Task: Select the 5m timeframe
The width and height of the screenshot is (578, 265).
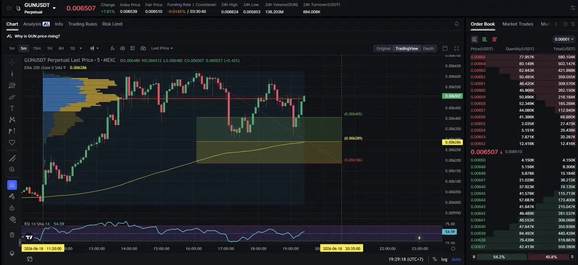Action: coord(23,48)
